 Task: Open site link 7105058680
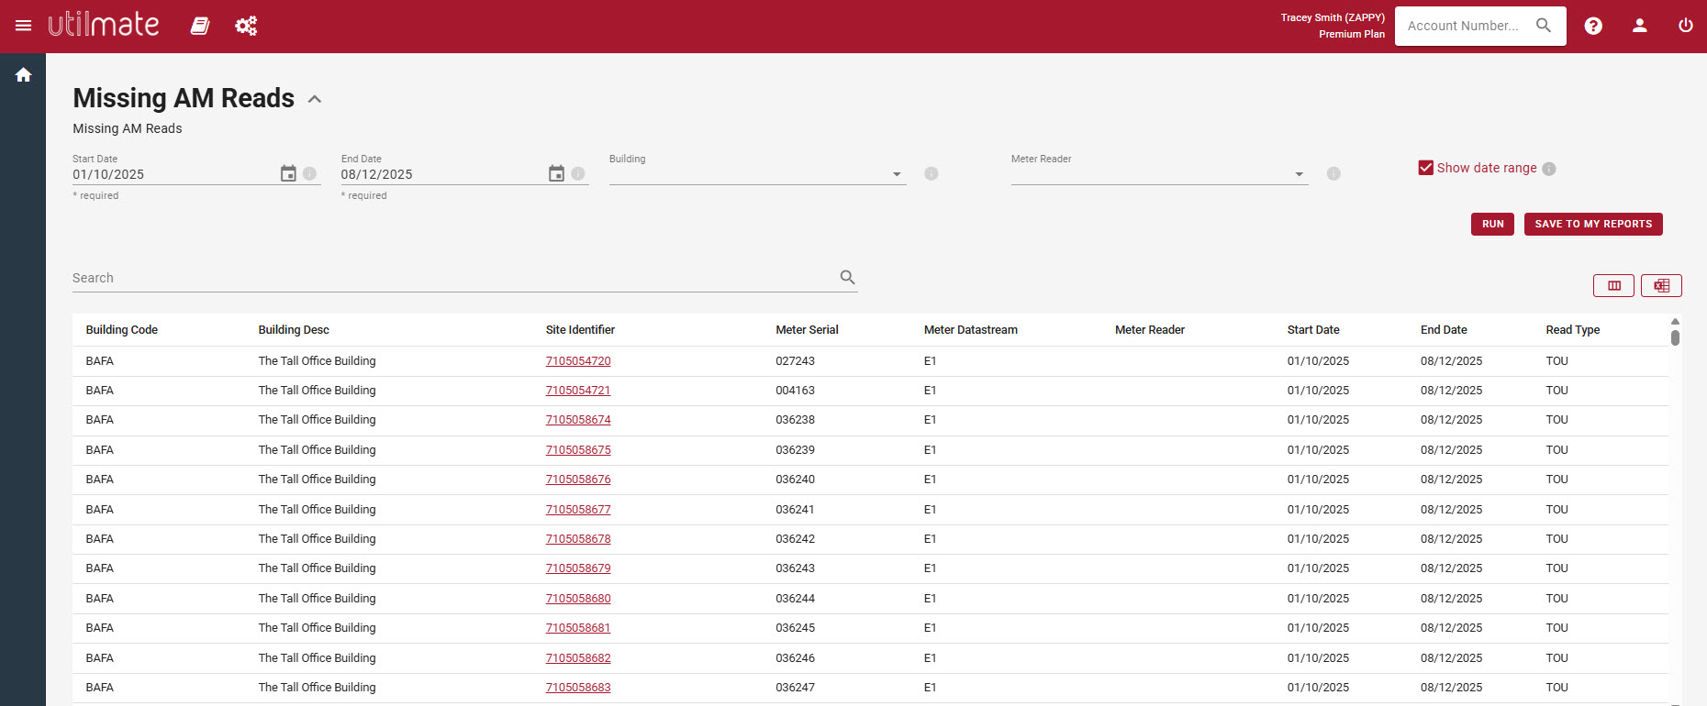(578, 599)
